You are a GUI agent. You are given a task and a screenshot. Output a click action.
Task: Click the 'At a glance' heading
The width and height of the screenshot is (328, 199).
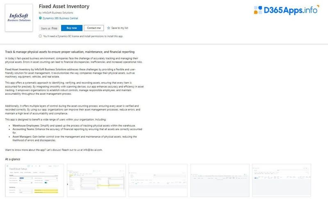tap(13, 159)
